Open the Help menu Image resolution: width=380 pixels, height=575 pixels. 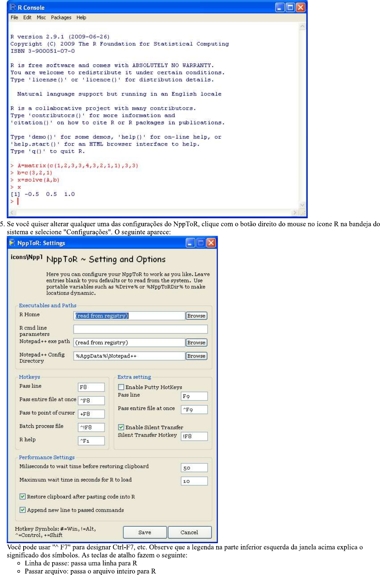point(81,17)
